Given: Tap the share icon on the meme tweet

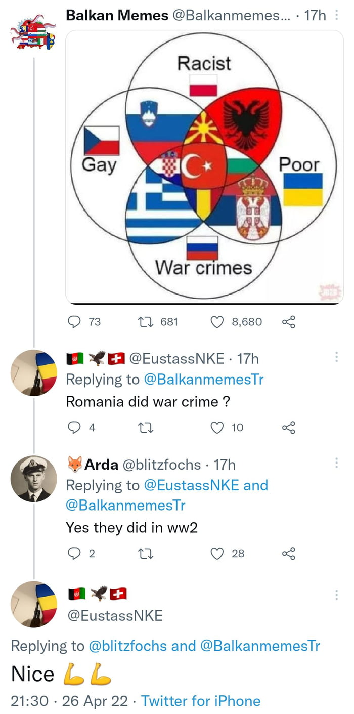Looking at the screenshot, I should [289, 321].
